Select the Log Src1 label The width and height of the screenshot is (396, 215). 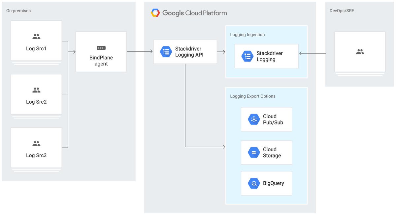[x=36, y=49]
